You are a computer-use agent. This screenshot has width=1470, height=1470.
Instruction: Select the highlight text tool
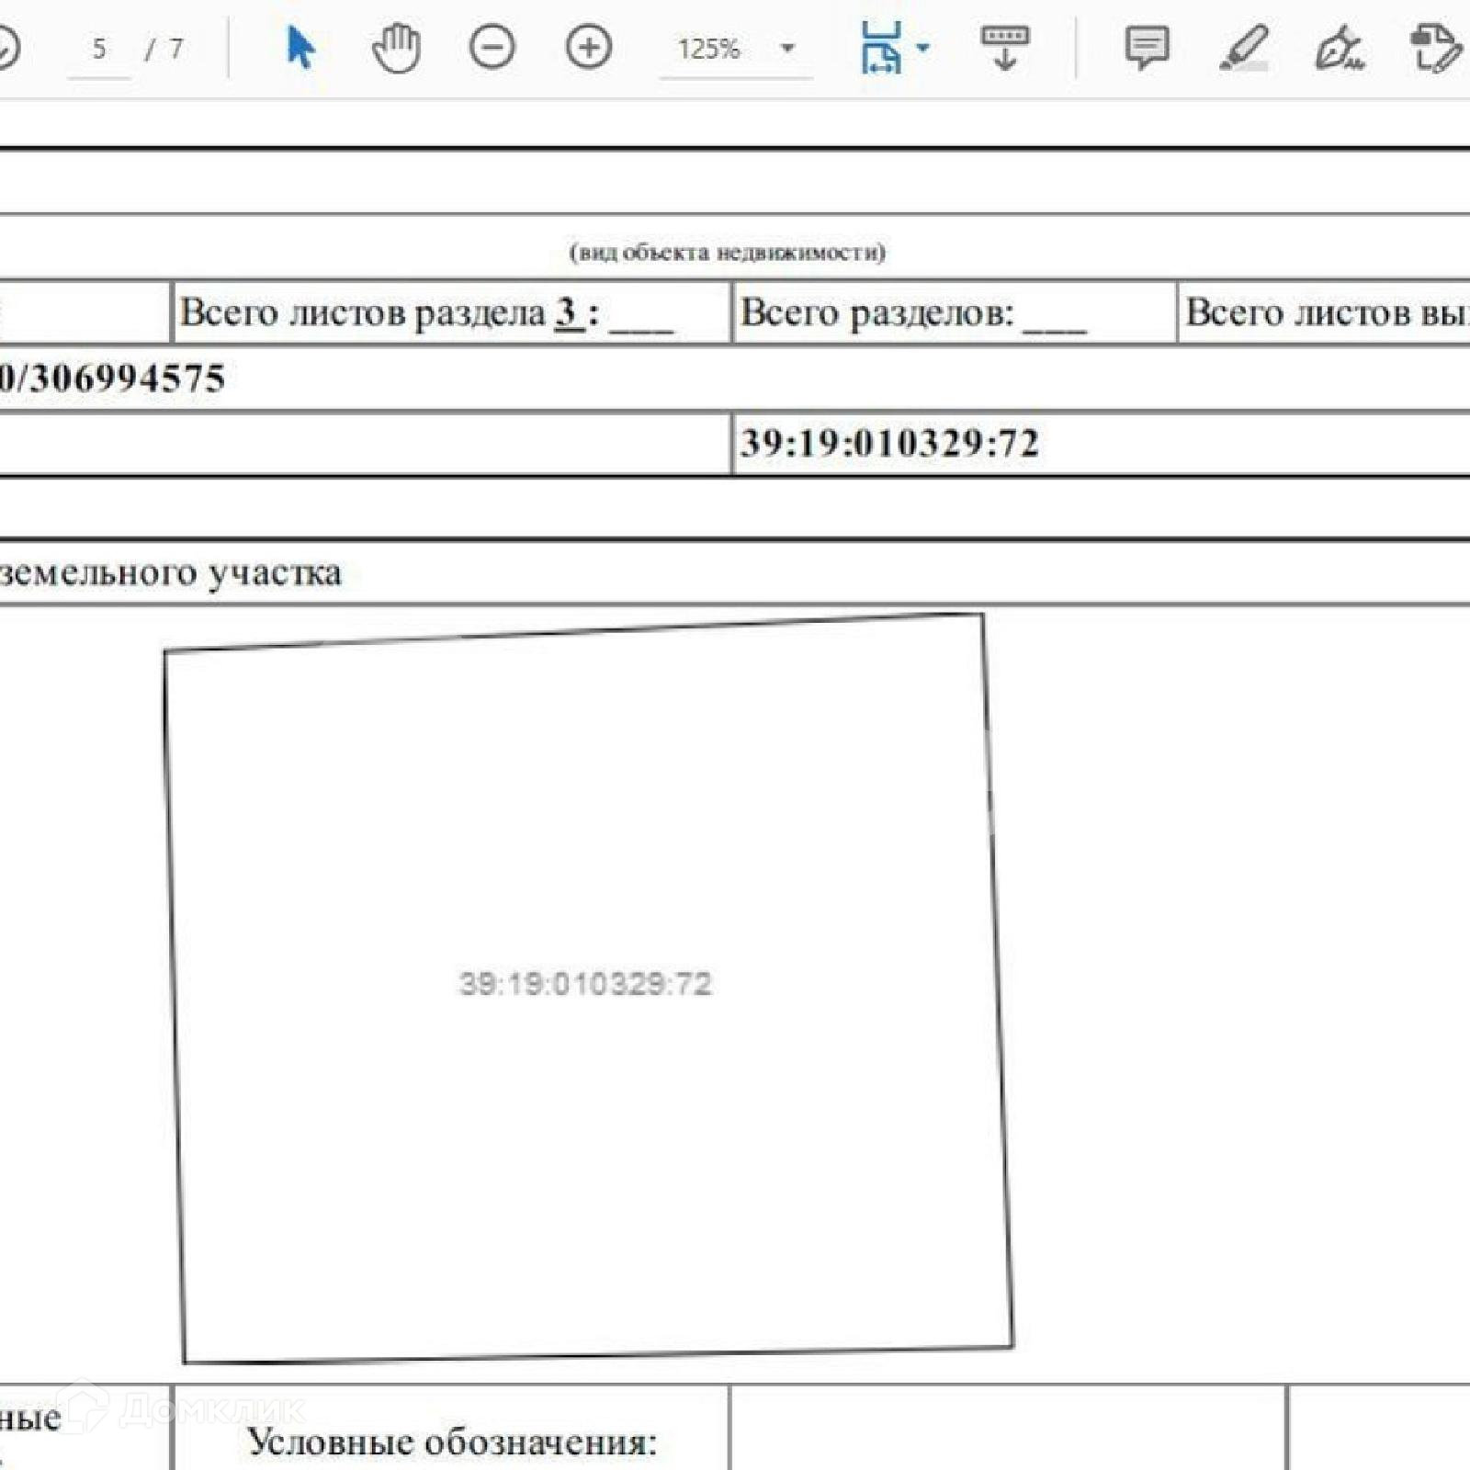[1244, 48]
